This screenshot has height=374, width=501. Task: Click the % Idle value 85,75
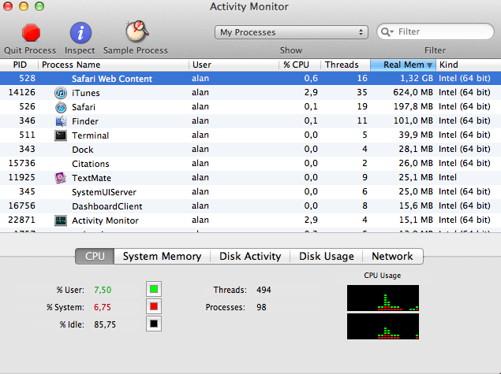[x=105, y=324]
